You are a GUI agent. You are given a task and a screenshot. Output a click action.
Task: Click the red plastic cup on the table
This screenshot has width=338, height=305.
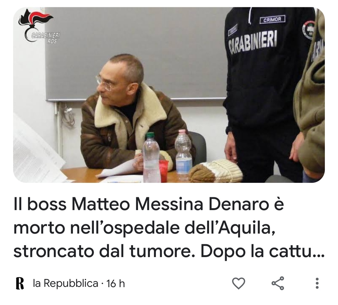[x=164, y=171]
